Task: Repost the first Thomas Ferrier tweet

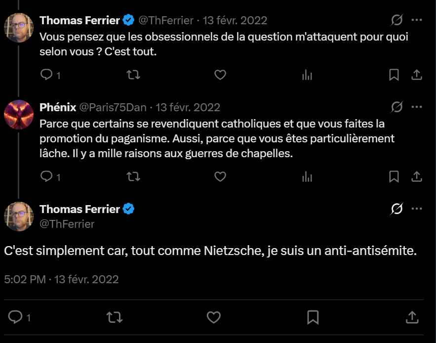Action: tap(133, 75)
